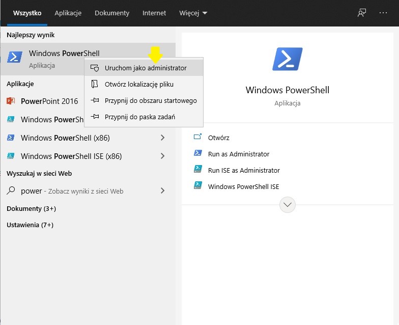Screen dimensions: 399x325
Task: Select Otwórz lokalizację pliku from context menu
Action: point(139,84)
